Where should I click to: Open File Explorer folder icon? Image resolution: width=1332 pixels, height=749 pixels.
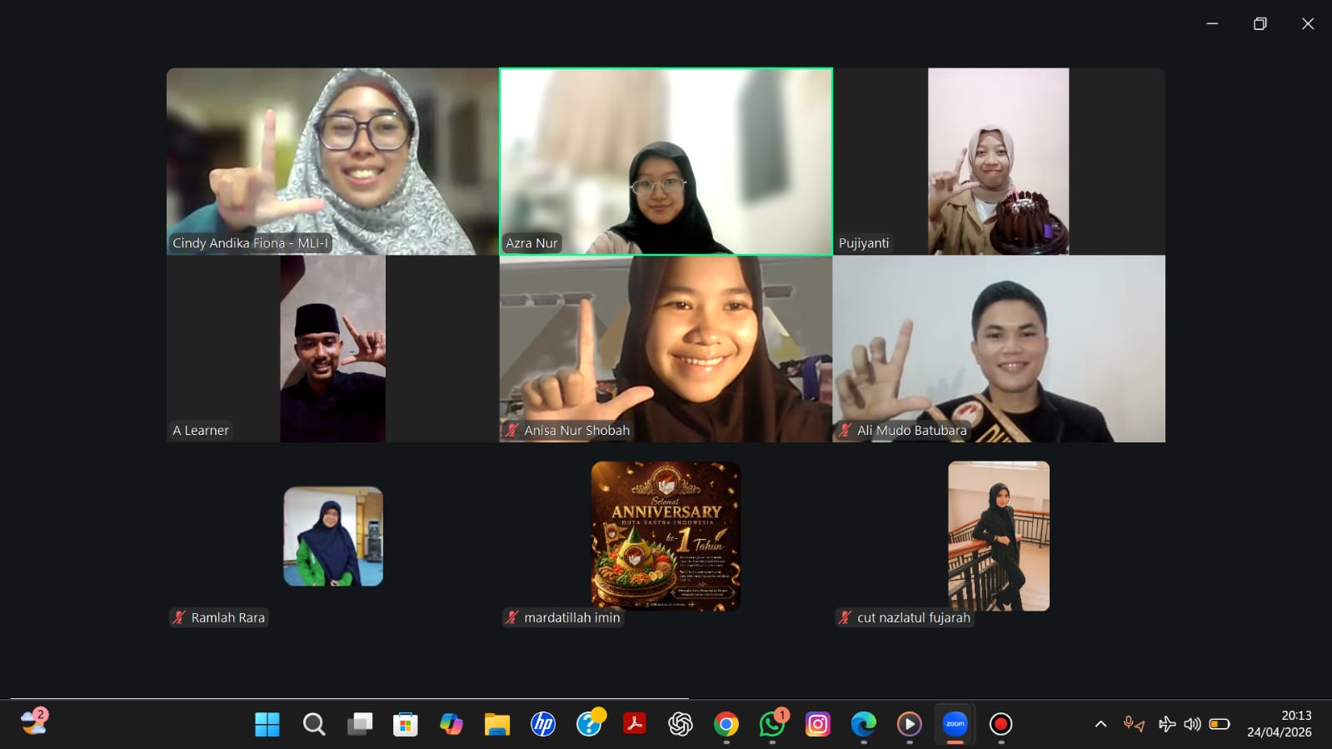[497, 724]
